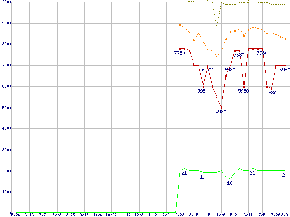This screenshot has width=290, height=217.
Task: Click the green line label 16
Action: click(230, 183)
